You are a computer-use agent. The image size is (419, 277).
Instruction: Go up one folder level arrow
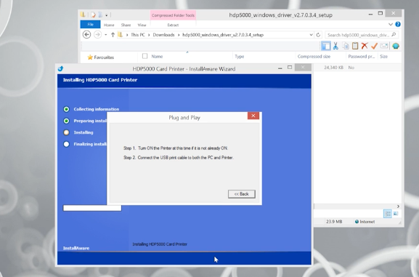[x=113, y=34]
